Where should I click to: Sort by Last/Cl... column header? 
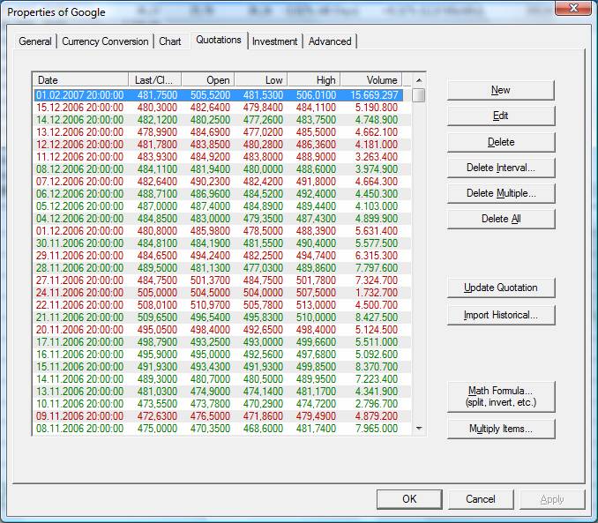[155, 79]
